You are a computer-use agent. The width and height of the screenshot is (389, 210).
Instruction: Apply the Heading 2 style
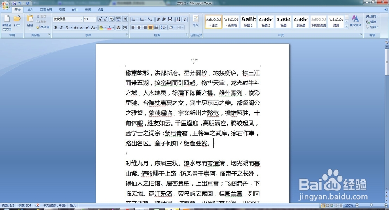click(x=266, y=22)
